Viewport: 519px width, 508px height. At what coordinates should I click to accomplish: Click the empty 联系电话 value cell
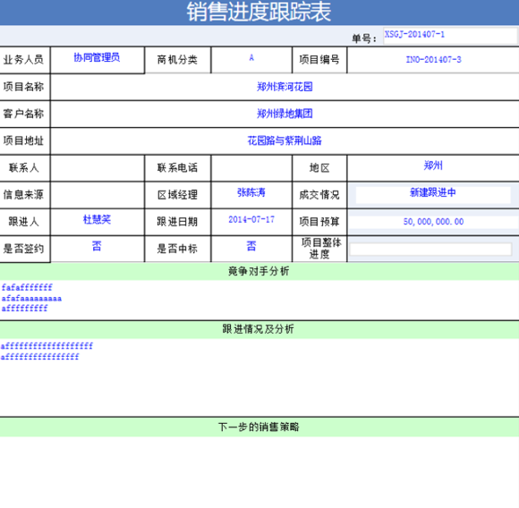click(251, 168)
